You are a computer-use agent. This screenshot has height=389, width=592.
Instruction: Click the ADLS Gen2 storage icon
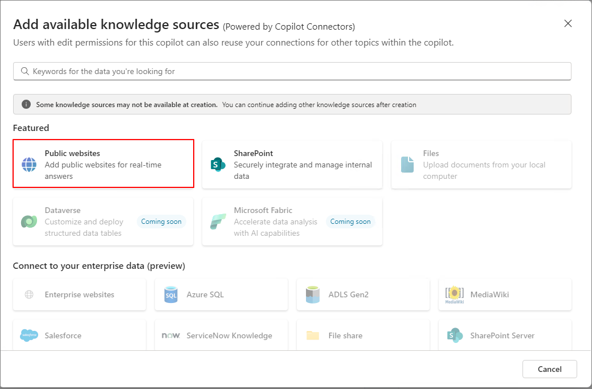pos(313,294)
